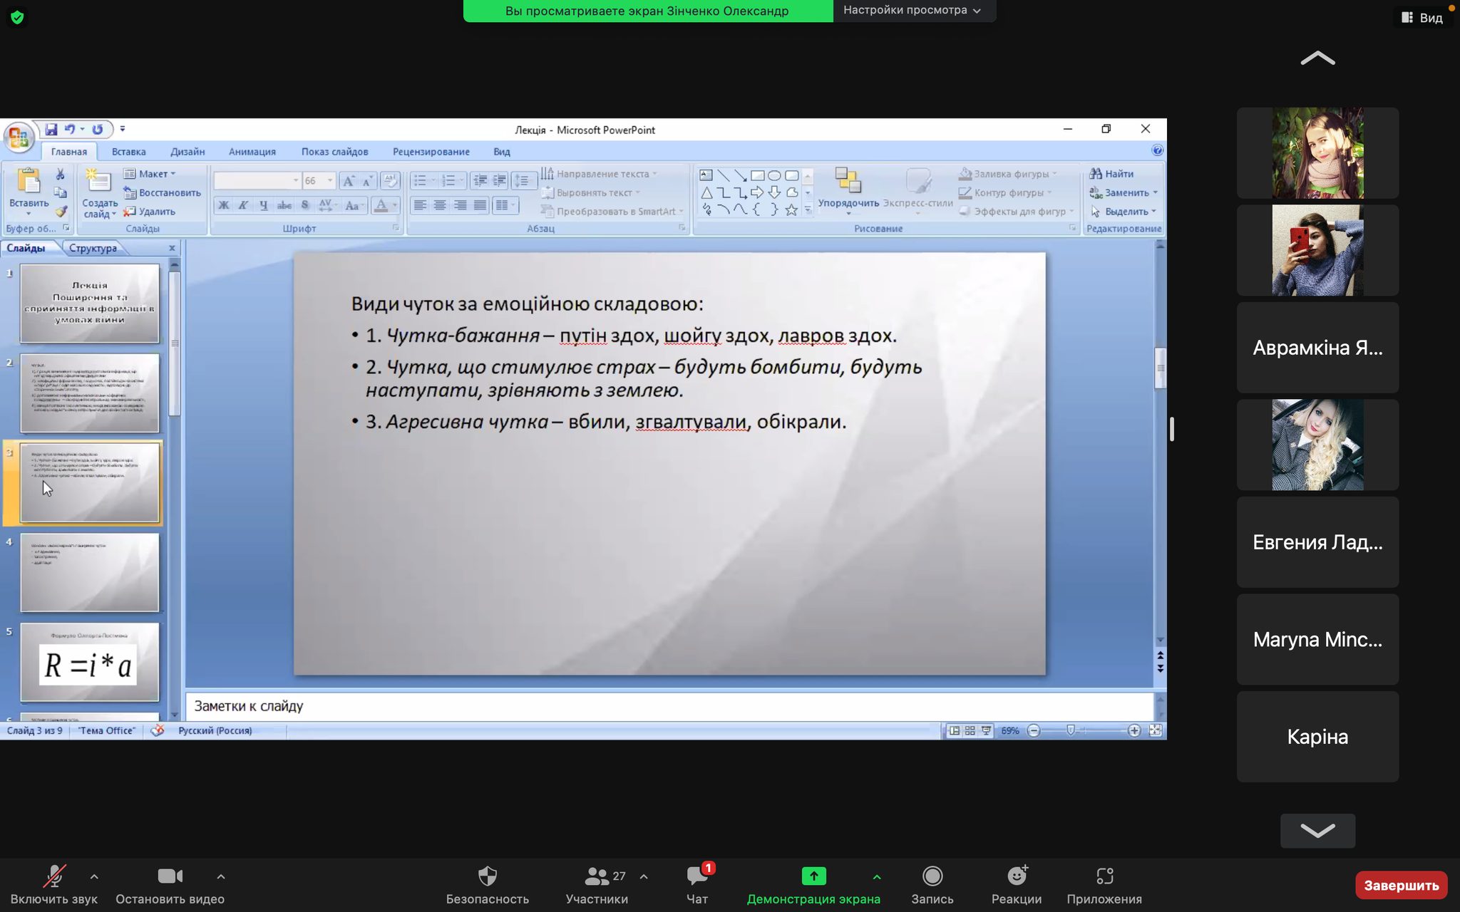The width and height of the screenshot is (1460, 912).
Task: Toggle underline Ч formatting
Action: click(264, 205)
